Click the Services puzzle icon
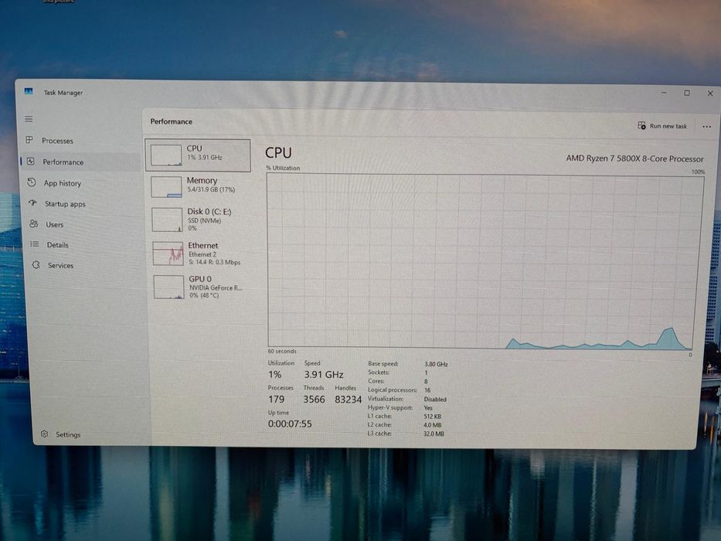This screenshot has width=721, height=541. click(36, 264)
